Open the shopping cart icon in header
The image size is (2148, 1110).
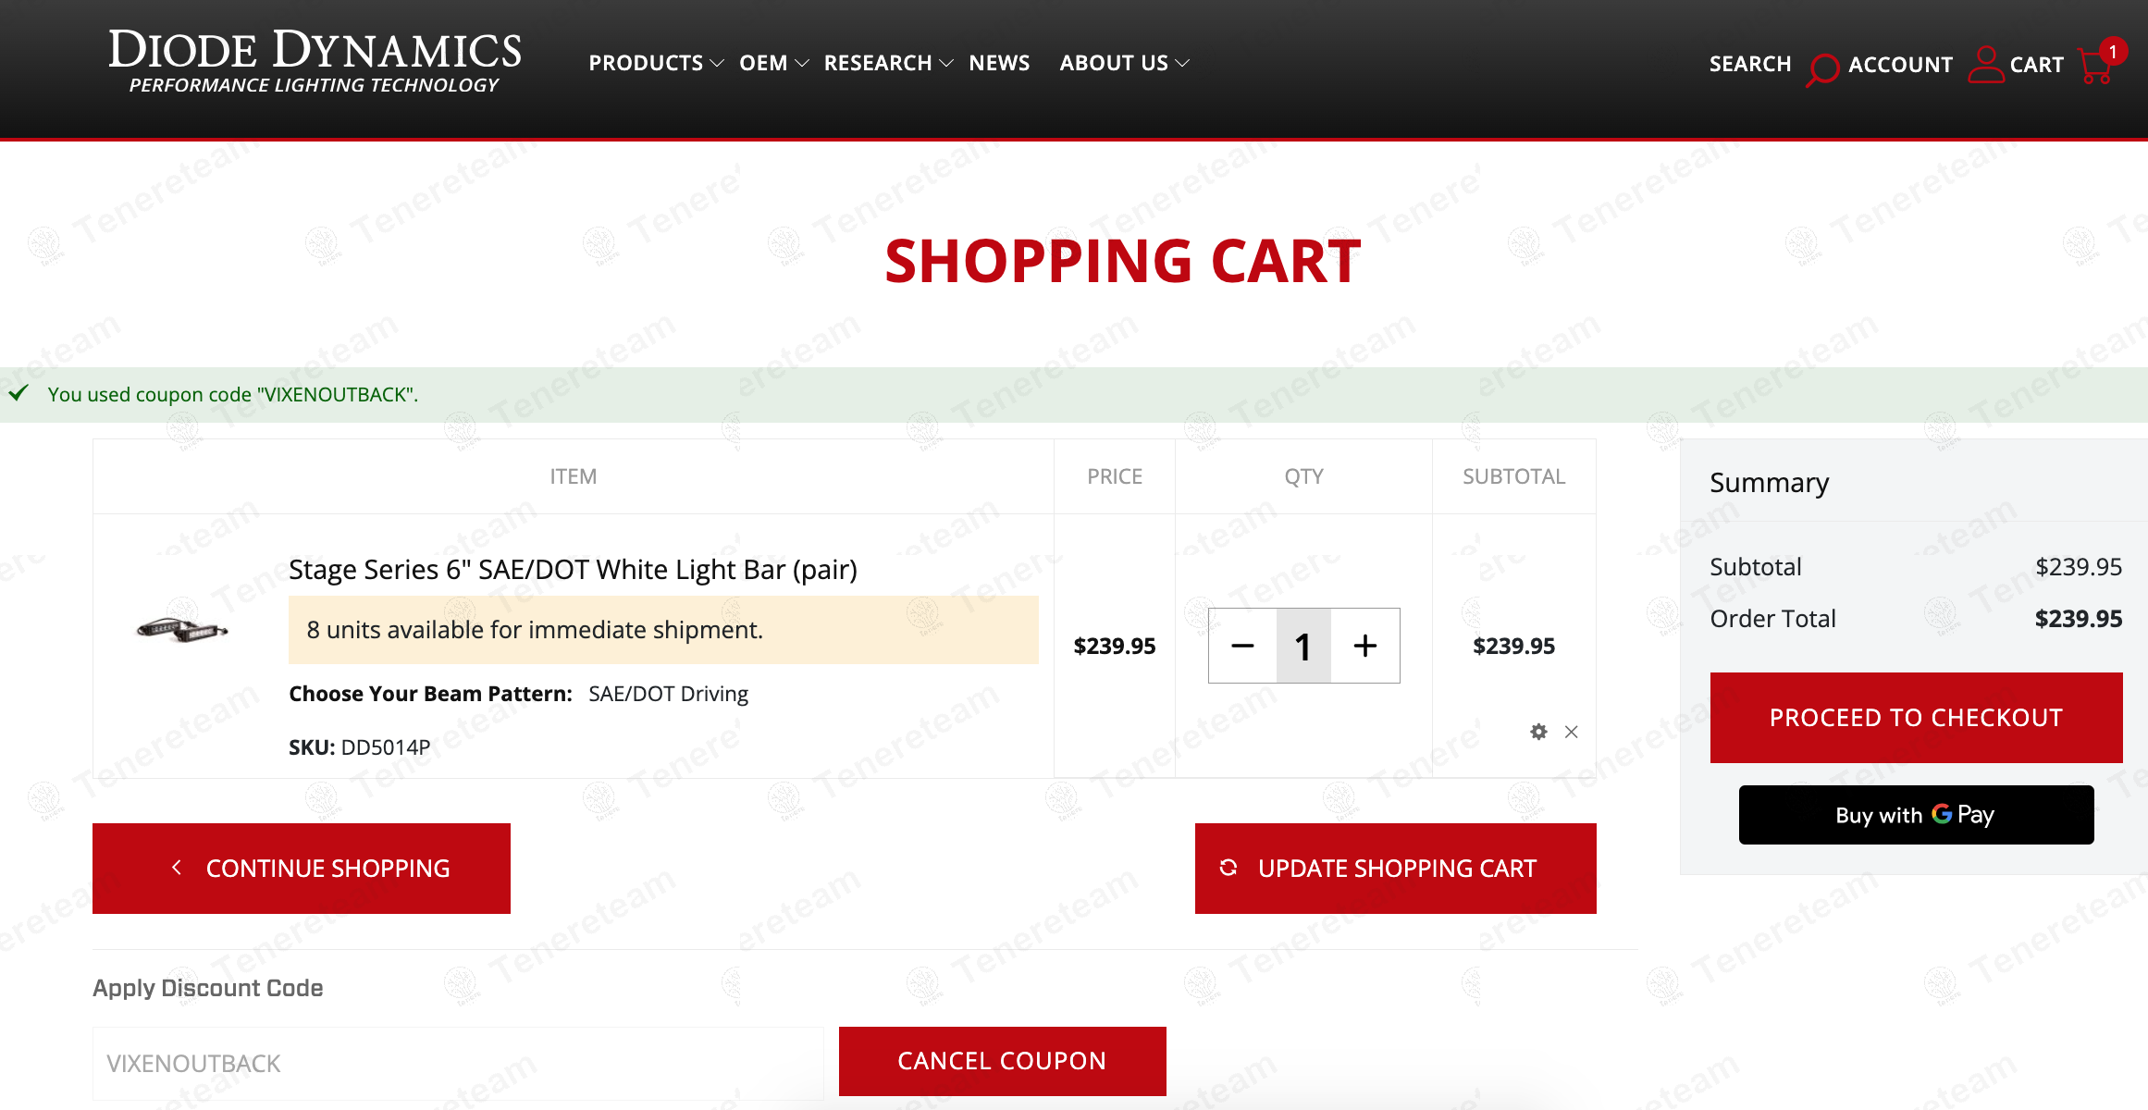(2094, 66)
